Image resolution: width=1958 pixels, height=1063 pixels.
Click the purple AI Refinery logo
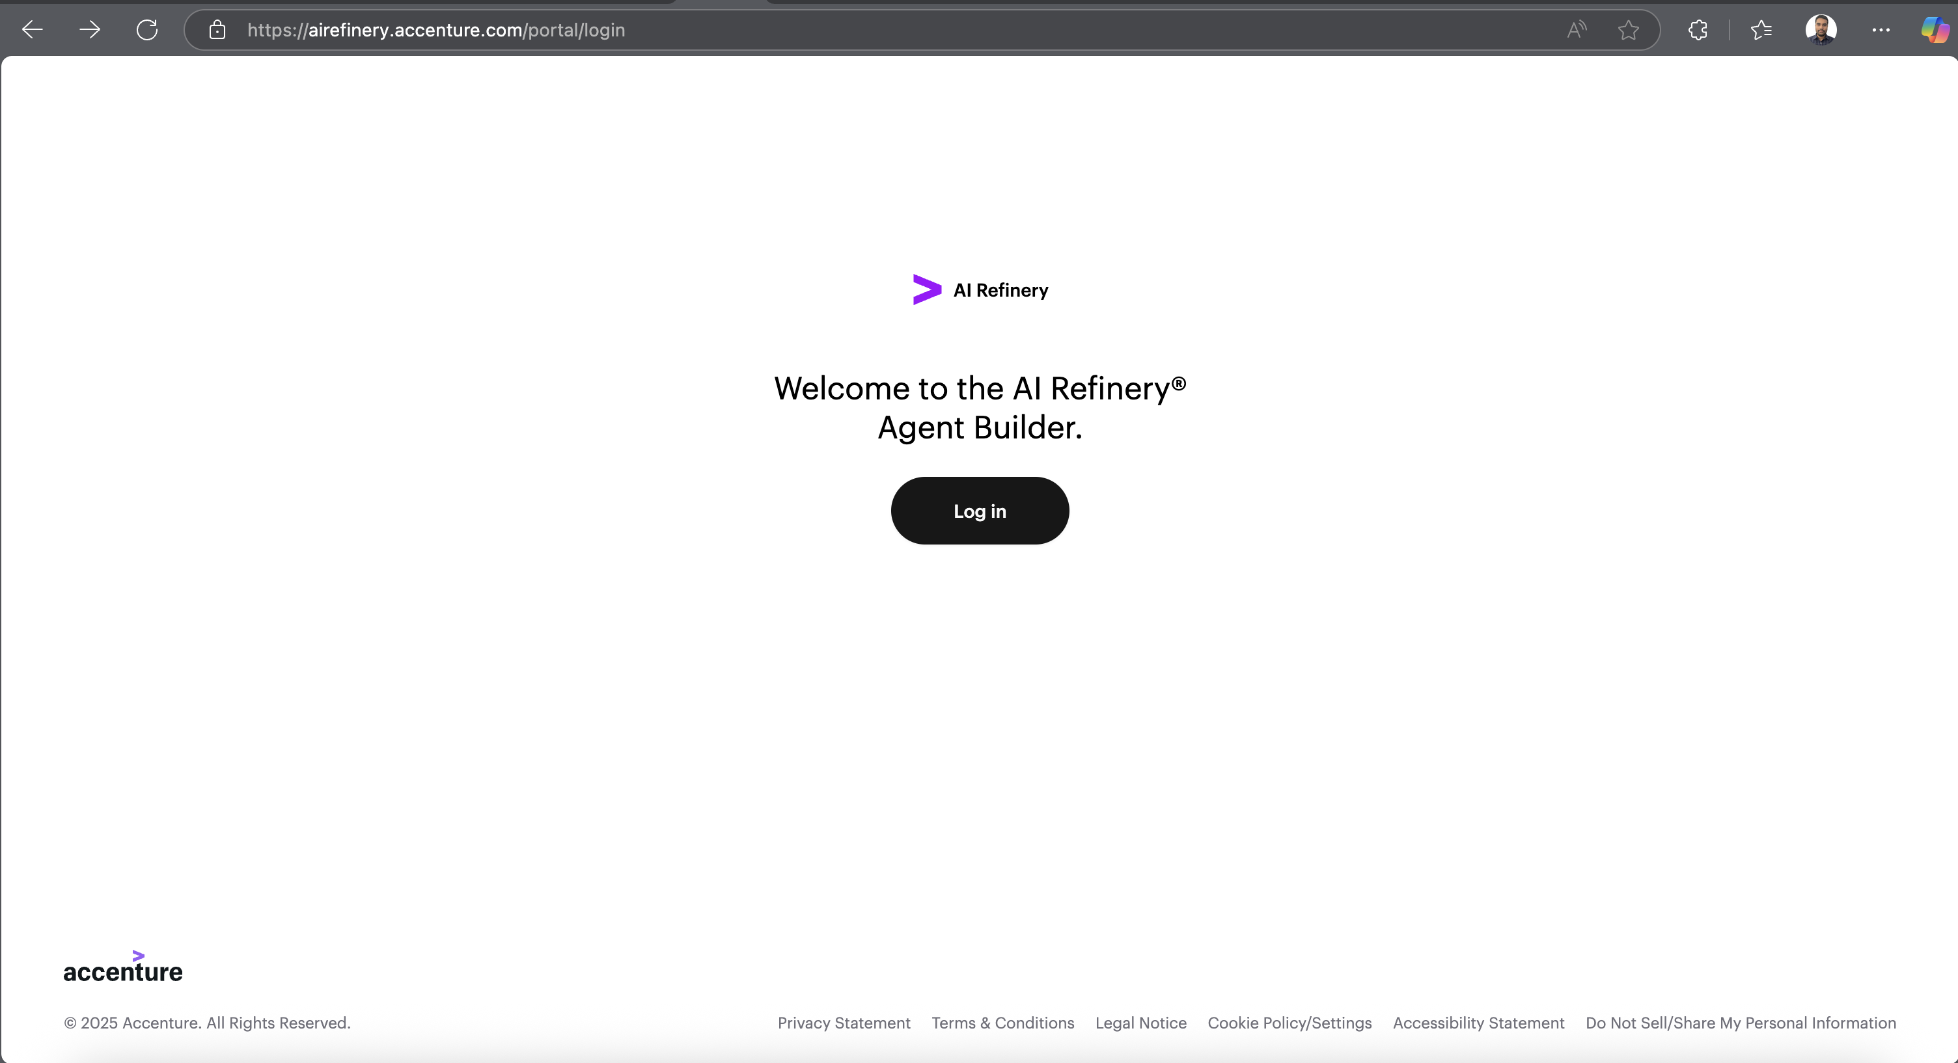point(926,289)
